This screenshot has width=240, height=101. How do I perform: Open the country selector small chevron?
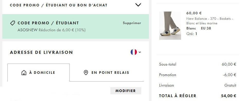140,52
